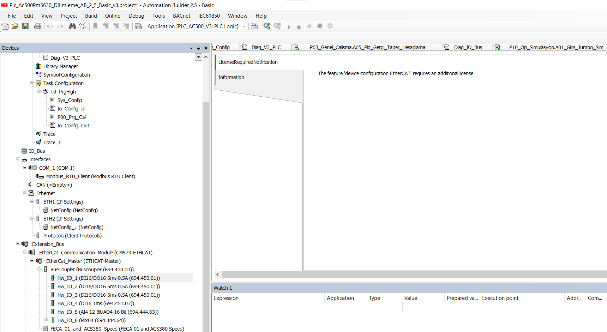Viewport: 607px width, 332px height.
Task: Click the CAN interface icon
Action: [x=30, y=185]
